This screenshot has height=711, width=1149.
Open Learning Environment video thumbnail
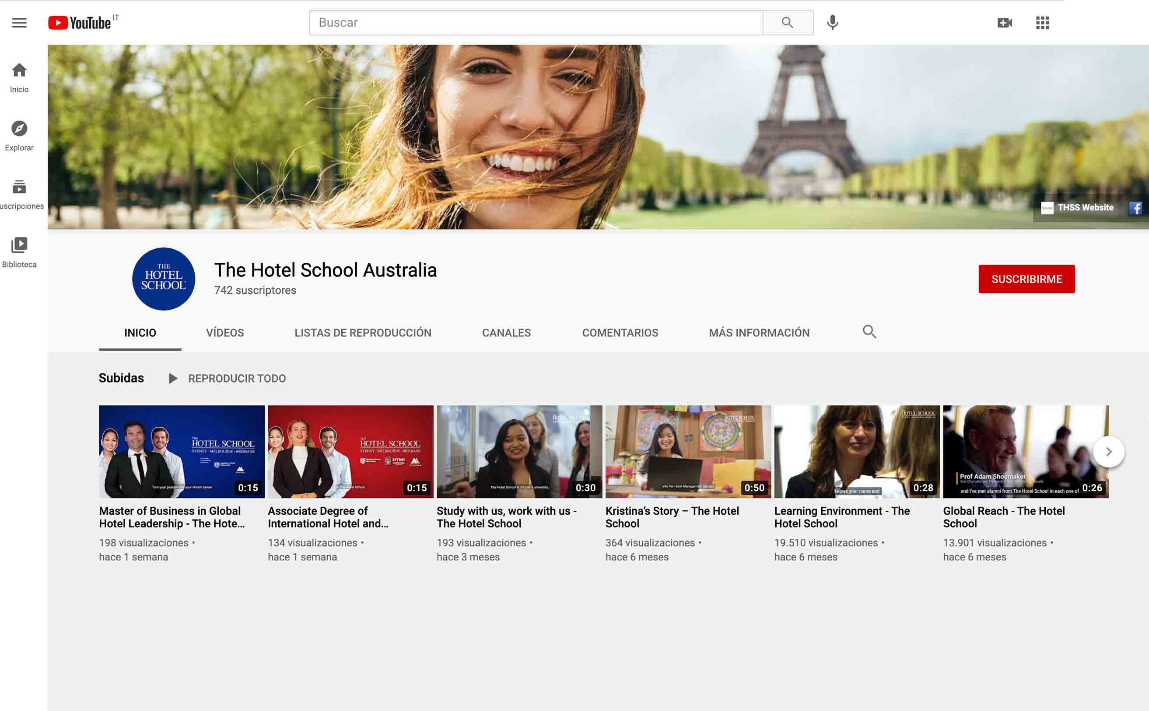[x=857, y=451]
